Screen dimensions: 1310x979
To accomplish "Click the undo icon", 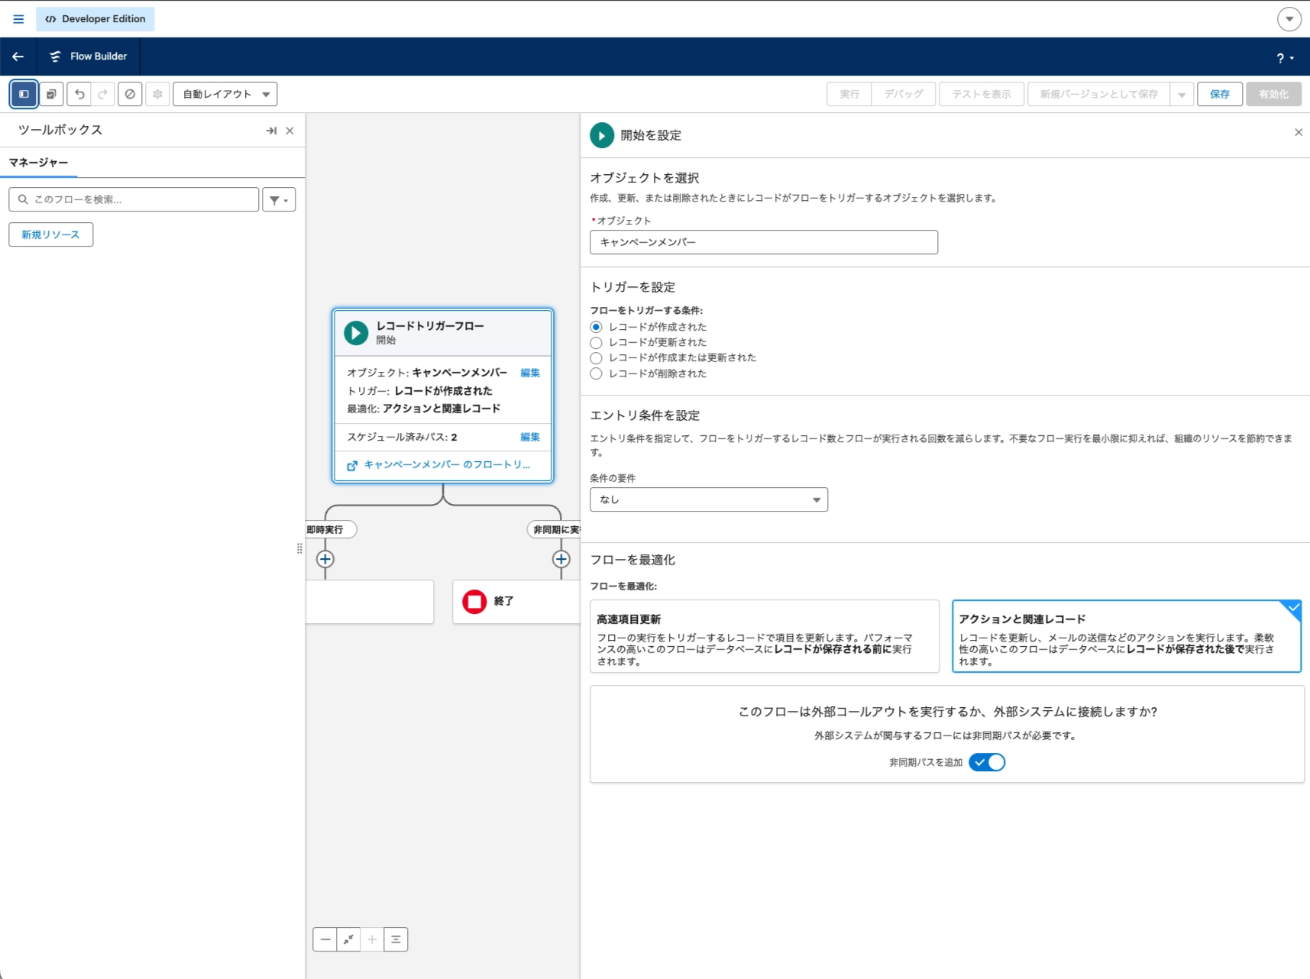I will pos(79,94).
